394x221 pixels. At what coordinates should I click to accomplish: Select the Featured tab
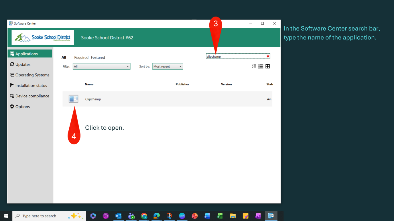(98, 57)
